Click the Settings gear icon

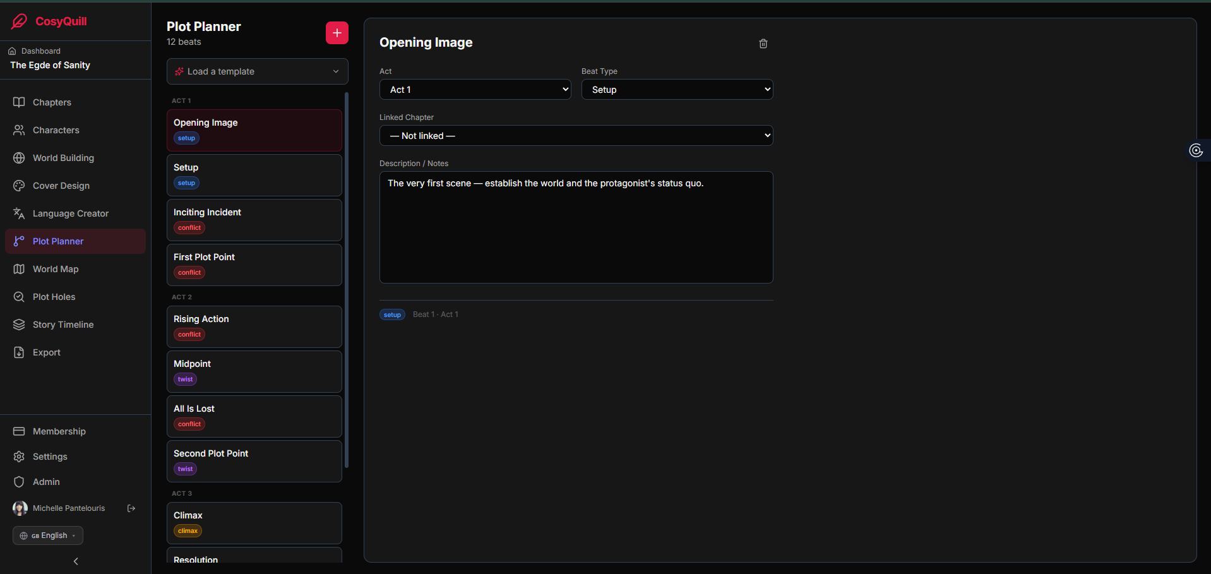(x=19, y=457)
